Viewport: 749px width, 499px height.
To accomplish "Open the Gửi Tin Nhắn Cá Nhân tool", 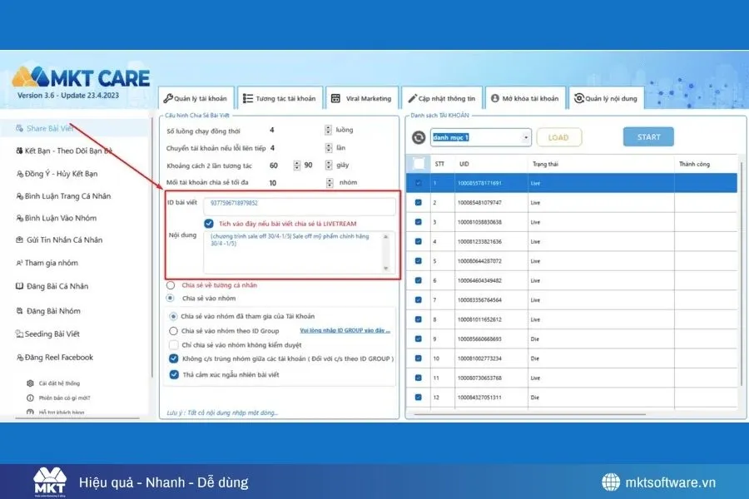I will 64,241.
